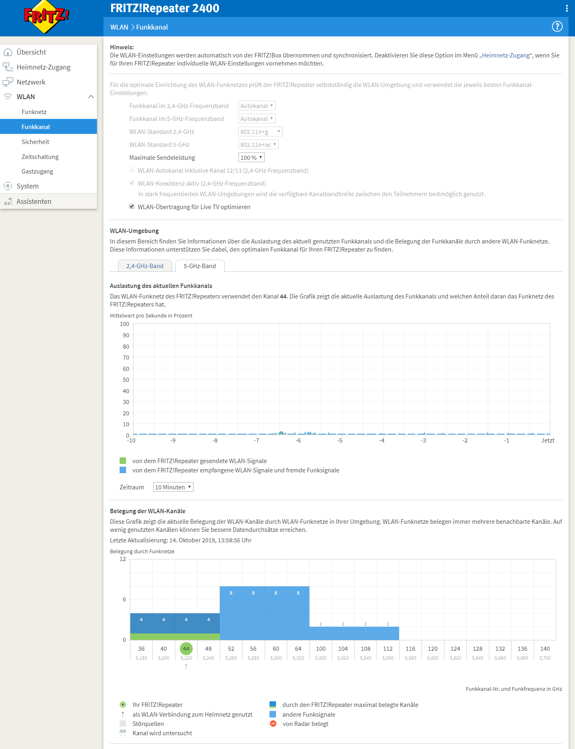The image size is (575, 749).
Task: Toggle WLAN-Autokanal inklusive Kanal 12/13 checkbox
Action: pos(132,170)
